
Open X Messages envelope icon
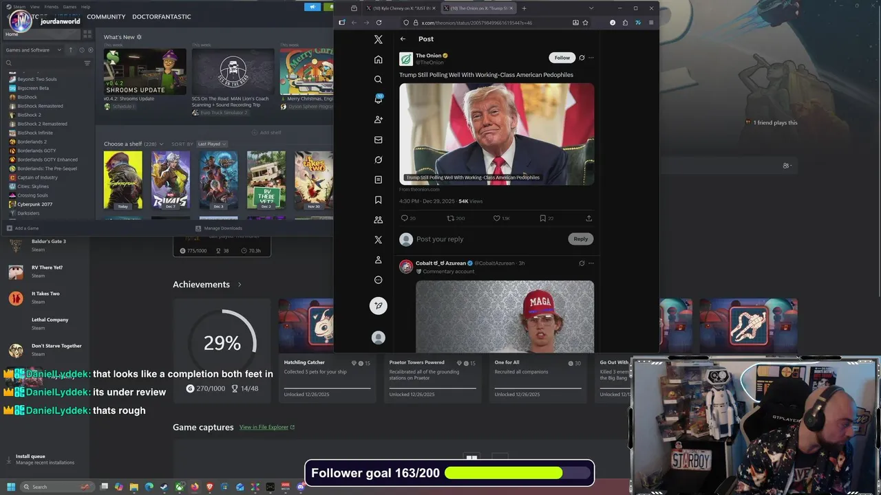pos(378,140)
